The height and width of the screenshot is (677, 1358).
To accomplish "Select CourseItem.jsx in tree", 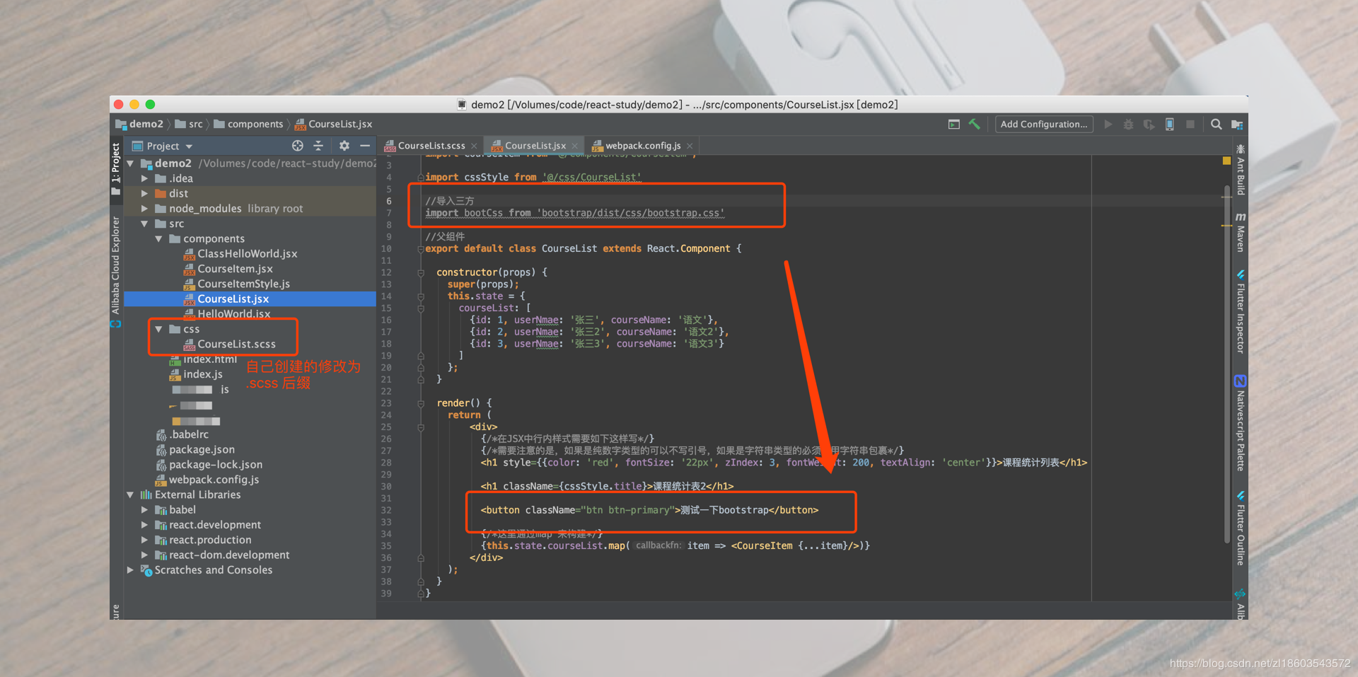I will coord(235,269).
